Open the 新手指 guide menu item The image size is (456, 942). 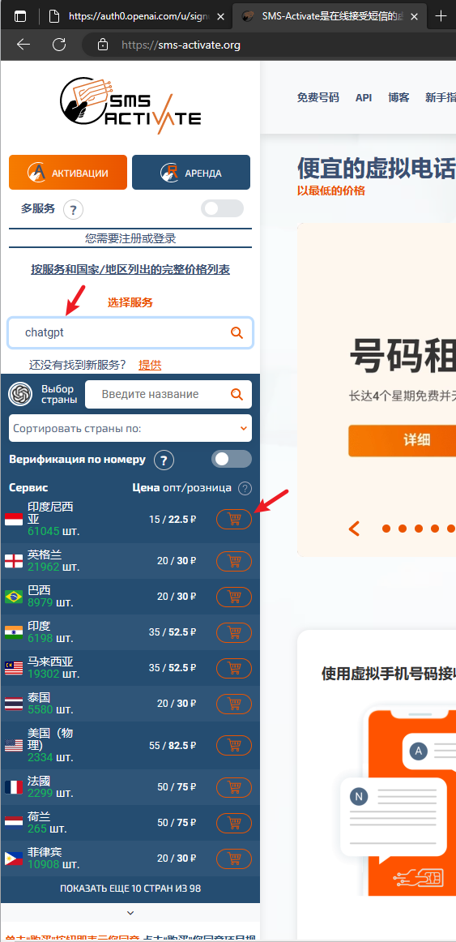tap(441, 97)
